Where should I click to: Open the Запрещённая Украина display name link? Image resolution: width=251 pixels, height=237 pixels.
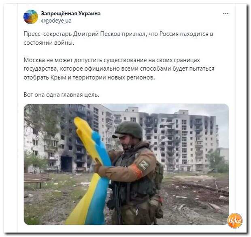70,14
